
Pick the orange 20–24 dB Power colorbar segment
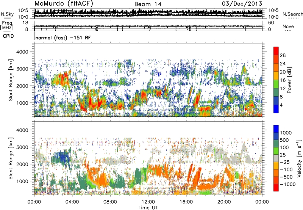tap(276, 67)
